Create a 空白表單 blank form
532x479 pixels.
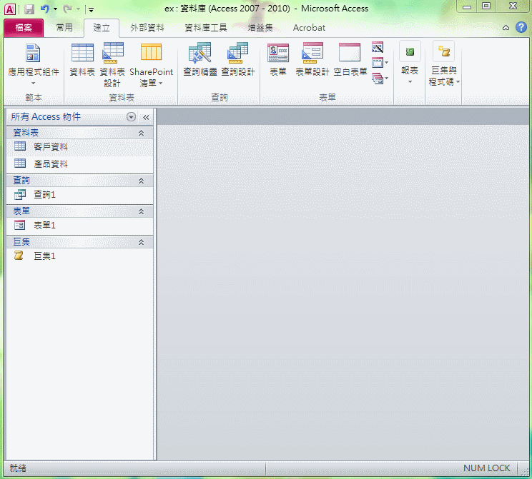coord(350,60)
